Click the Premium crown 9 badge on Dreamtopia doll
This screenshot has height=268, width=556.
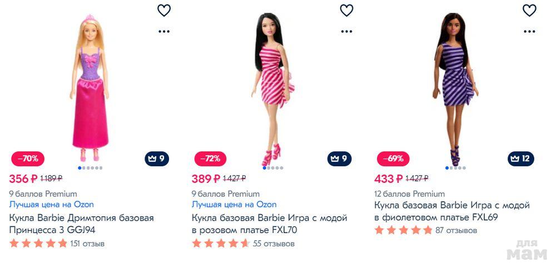click(x=157, y=158)
